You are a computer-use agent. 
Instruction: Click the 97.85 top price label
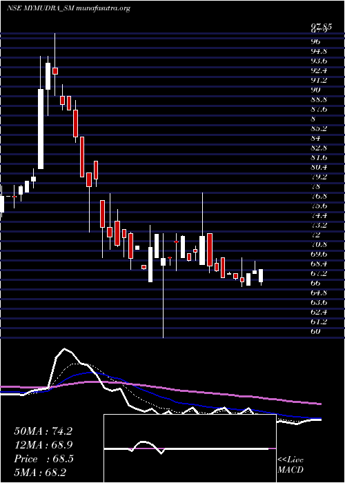[321, 27]
